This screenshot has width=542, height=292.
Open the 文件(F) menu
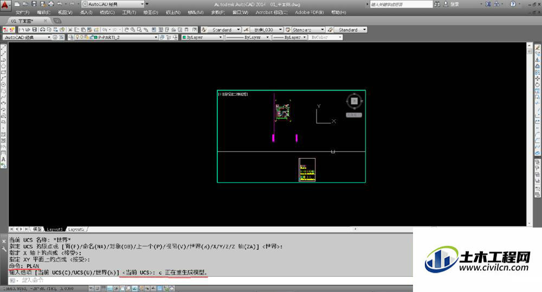(x=22, y=12)
